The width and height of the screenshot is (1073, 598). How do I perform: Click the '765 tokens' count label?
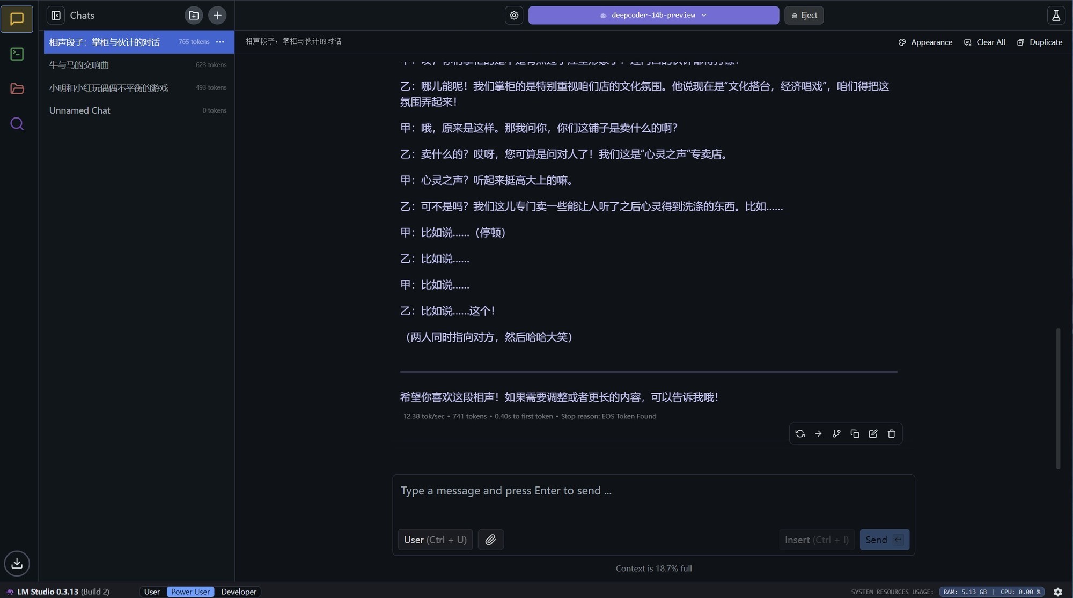[194, 42]
